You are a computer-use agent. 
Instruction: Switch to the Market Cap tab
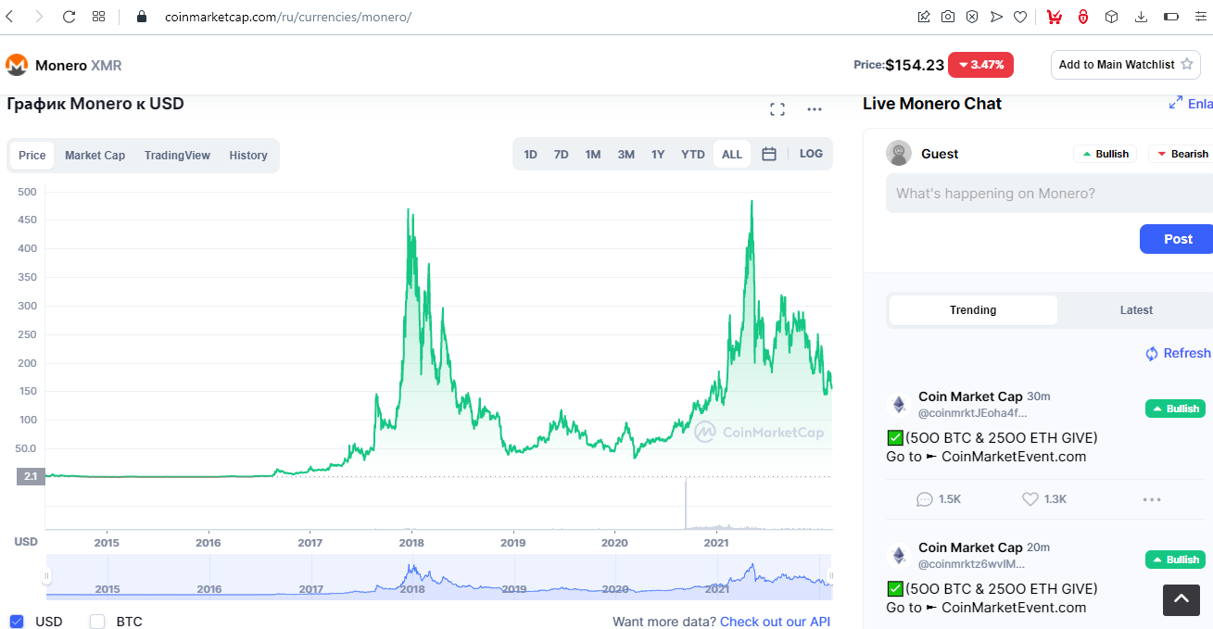[95, 156]
